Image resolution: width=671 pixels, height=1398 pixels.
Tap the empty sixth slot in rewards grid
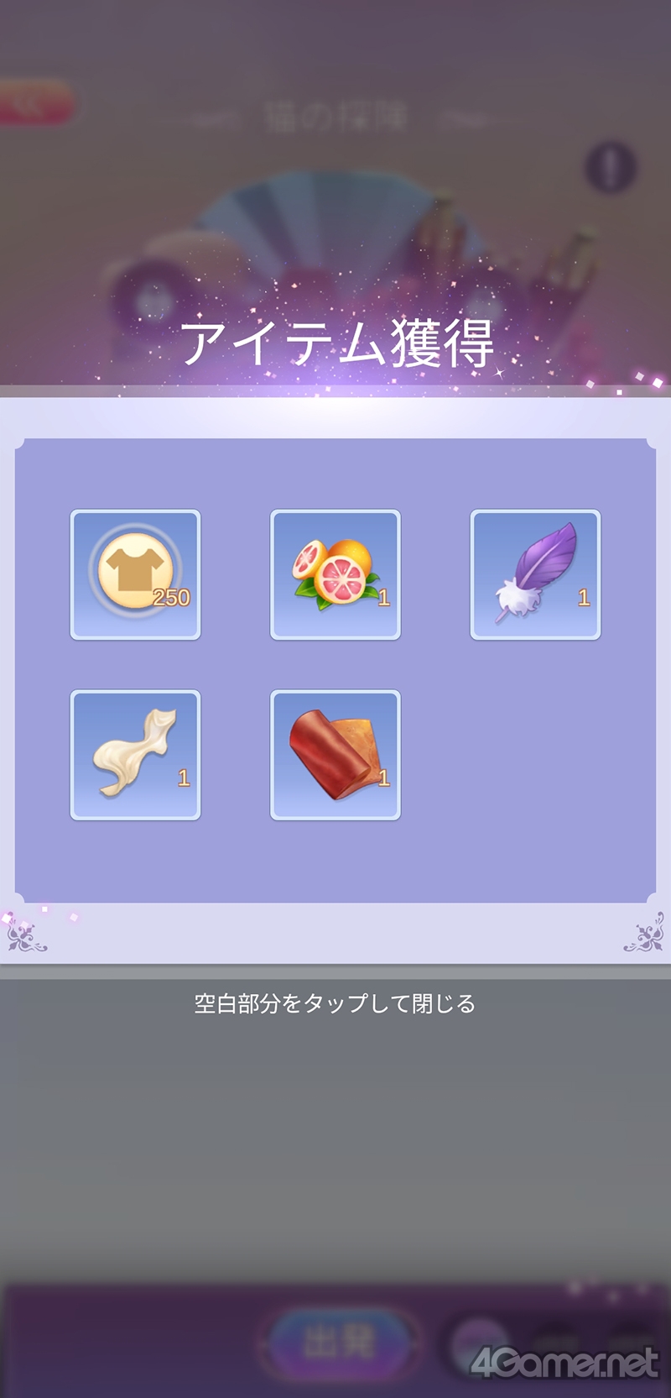(535, 755)
